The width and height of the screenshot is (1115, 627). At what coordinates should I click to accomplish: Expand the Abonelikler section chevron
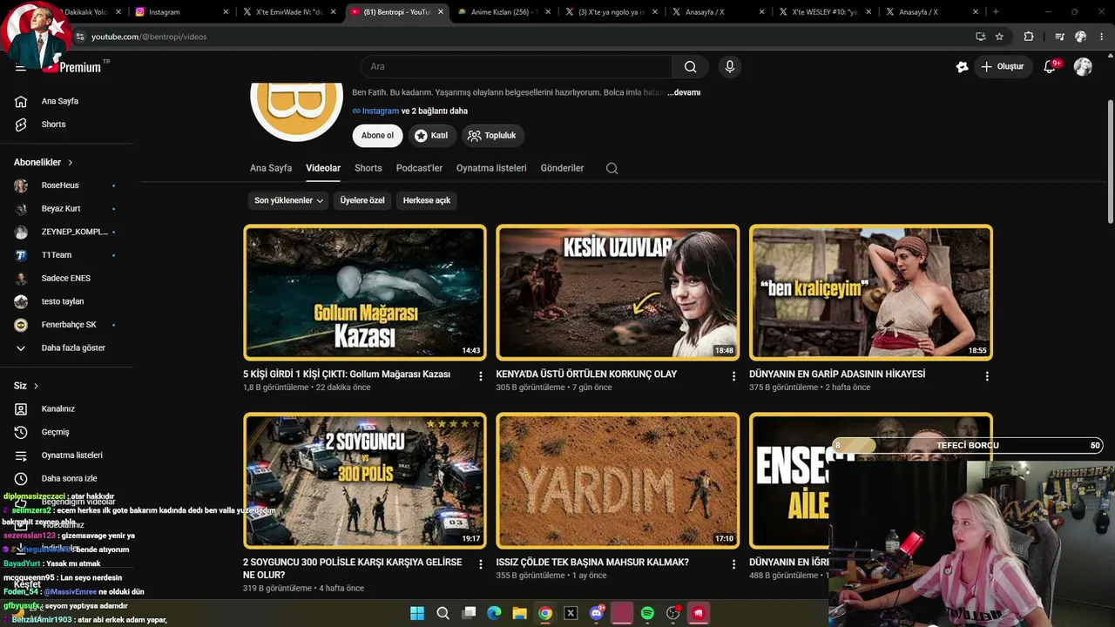tap(71, 163)
